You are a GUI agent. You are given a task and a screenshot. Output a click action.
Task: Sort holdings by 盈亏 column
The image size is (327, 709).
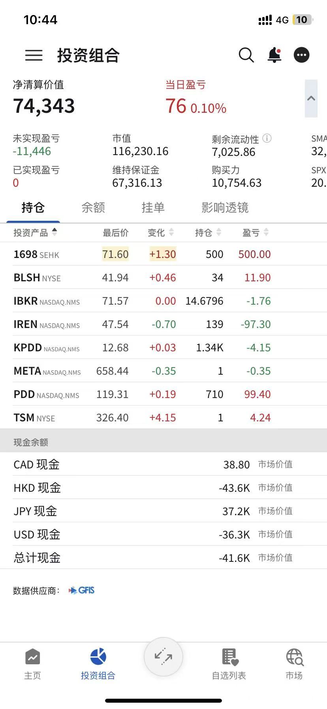pos(255,233)
